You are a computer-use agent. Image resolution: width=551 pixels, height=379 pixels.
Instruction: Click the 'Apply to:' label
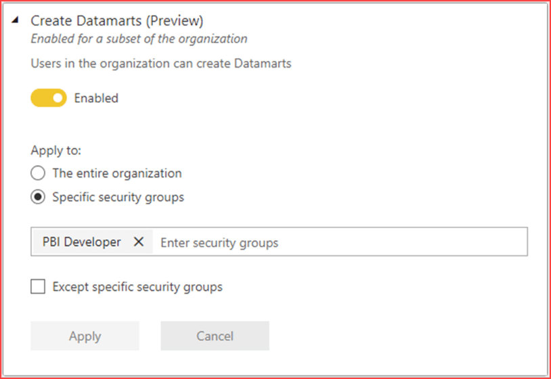coord(56,150)
